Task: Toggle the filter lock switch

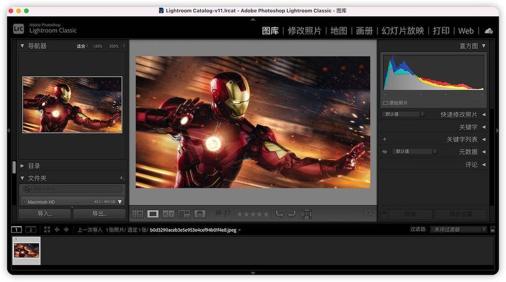Action: (x=492, y=230)
